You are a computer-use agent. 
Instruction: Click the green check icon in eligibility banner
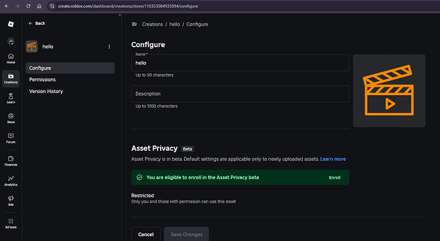point(140,177)
